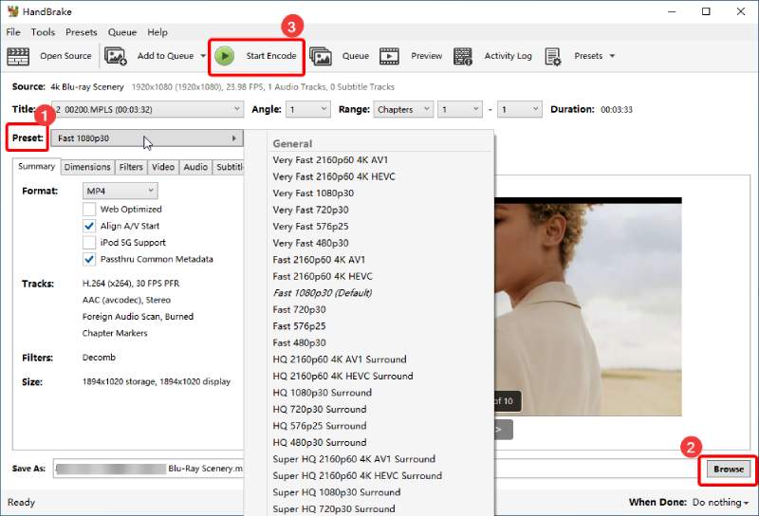Open the start chapter dropdown

[x=460, y=109]
